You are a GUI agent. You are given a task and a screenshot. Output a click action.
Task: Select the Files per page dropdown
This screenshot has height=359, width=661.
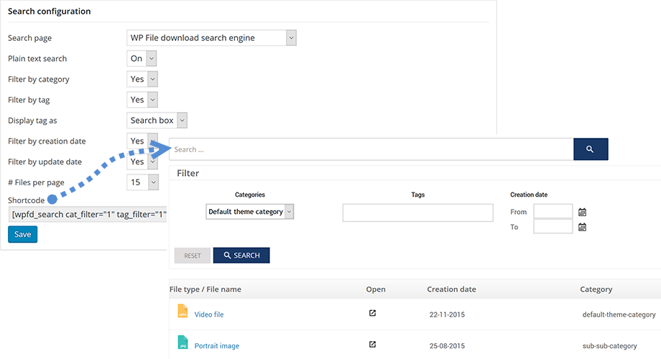pyautogui.click(x=142, y=182)
